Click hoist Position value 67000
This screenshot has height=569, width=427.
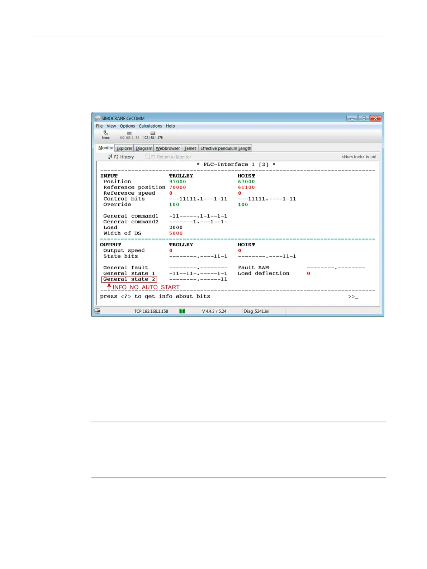pyautogui.click(x=246, y=182)
